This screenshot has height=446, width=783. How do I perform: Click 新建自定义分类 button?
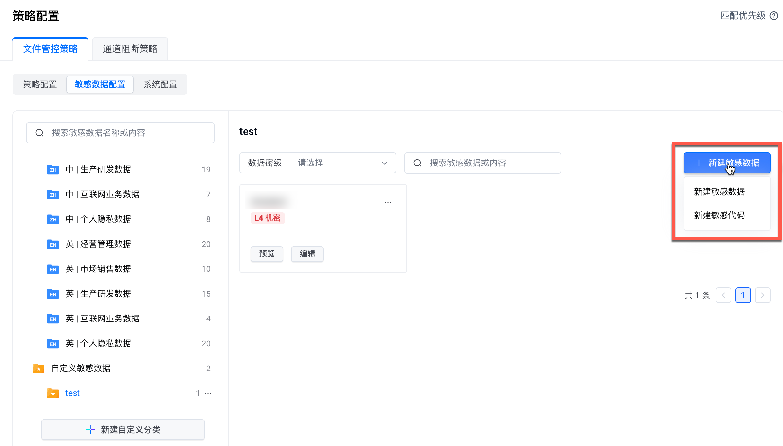click(123, 430)
